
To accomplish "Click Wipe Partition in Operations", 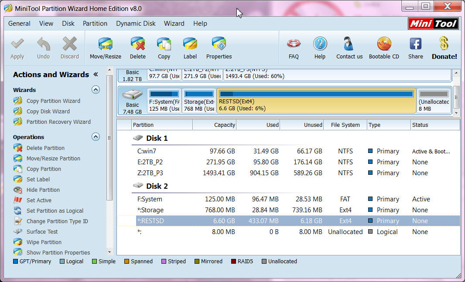I will (x=44, y=242).
